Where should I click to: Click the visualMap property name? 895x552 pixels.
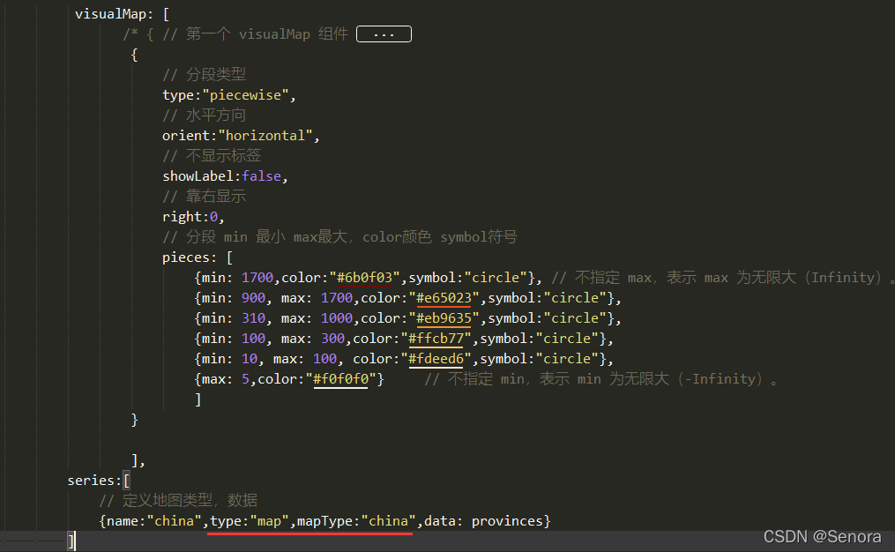(x=110, y=14)
